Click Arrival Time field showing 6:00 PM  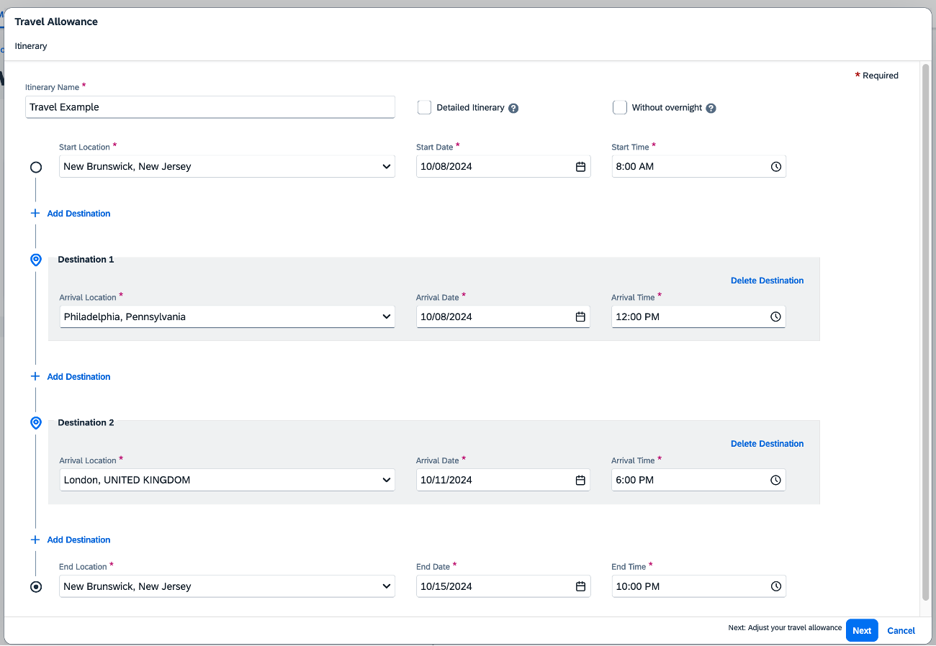pyautogui.click(x=698, y=480)
